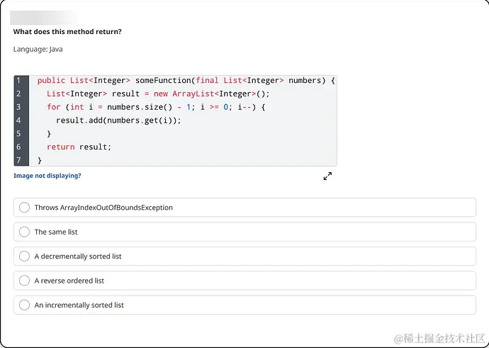Click the 'return result;' code line
This screenshot has width=489, height=348.
[x=79, y=147]
